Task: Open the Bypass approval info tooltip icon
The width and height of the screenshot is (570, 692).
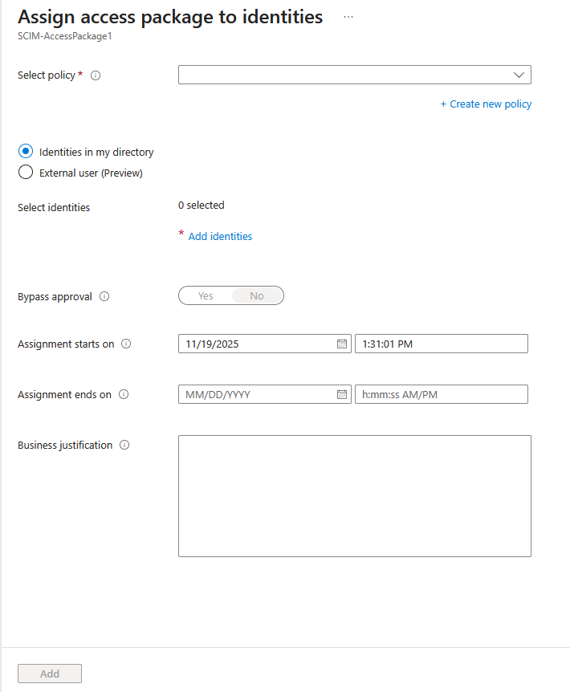Action: (x=104, y=296)
